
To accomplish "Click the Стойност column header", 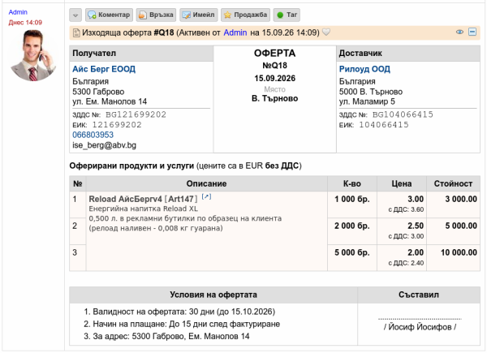I will 453,183.
